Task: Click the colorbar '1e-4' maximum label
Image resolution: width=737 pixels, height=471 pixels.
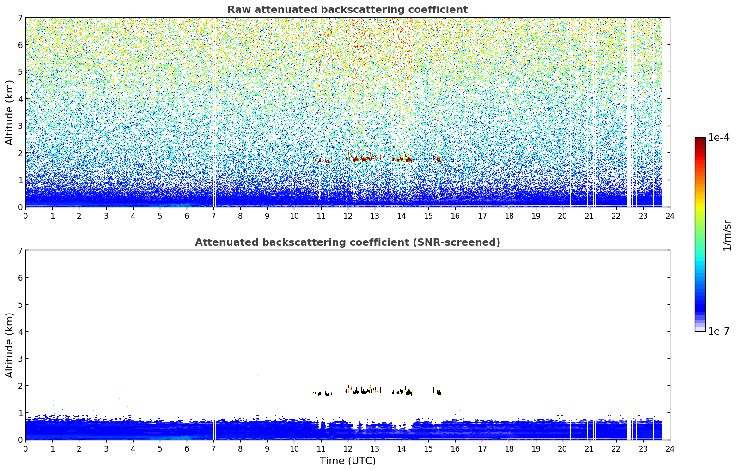Action: coord(719,138)
